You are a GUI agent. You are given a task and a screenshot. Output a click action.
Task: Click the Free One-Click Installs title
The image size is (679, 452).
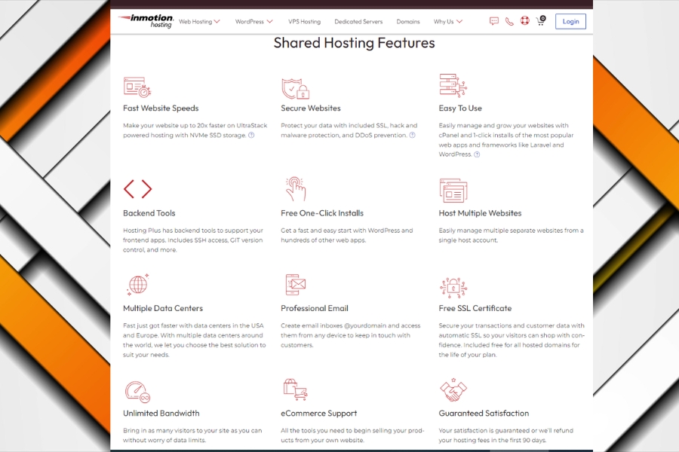(321, 213)
